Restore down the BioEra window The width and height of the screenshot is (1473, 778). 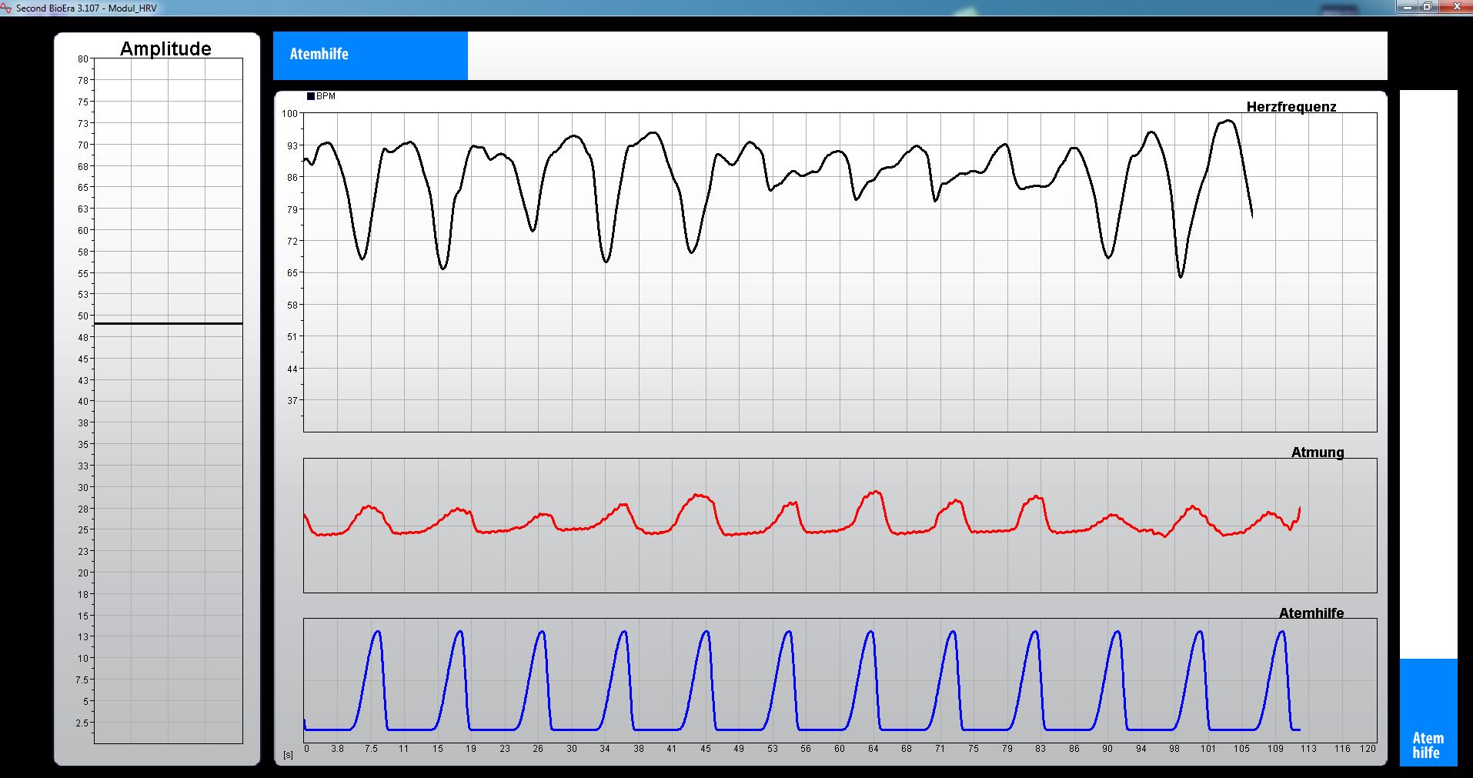(x=1427, y=7)
